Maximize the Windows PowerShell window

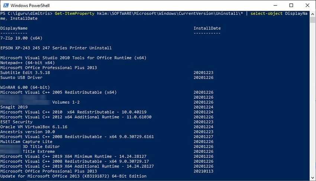[x=291, y=6]
